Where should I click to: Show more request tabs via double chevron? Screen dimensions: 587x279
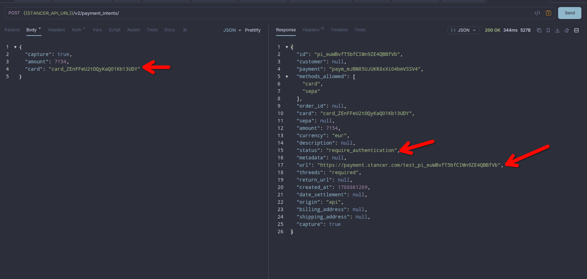[x=185, y=30]
